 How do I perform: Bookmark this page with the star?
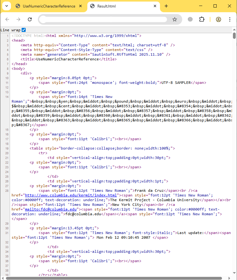coord(175,19)
